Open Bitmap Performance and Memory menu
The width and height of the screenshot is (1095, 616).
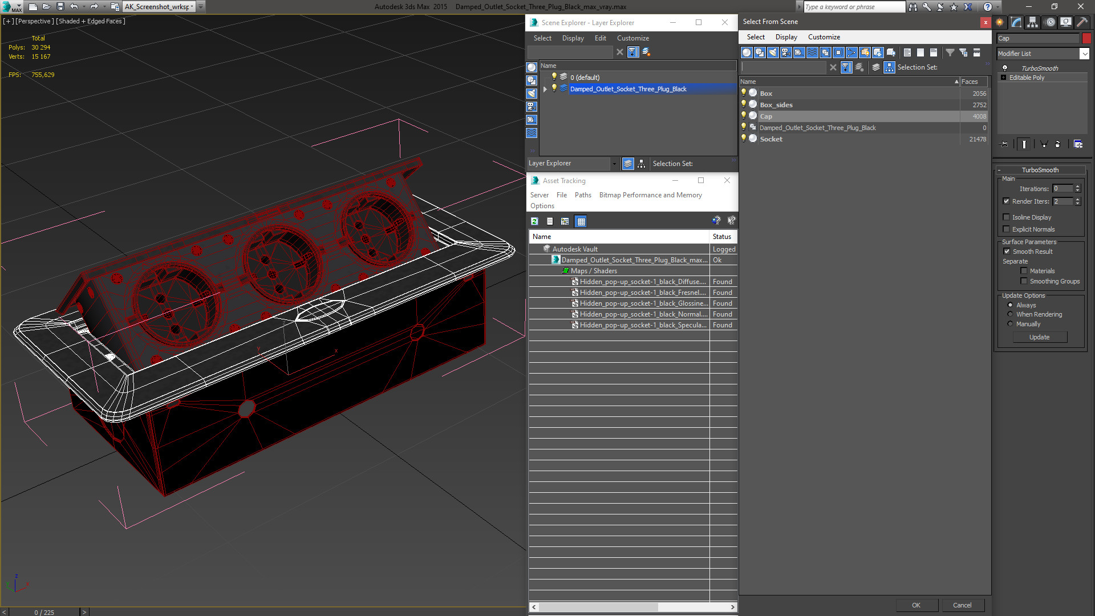pyautogui.click(x=650, y=195)
